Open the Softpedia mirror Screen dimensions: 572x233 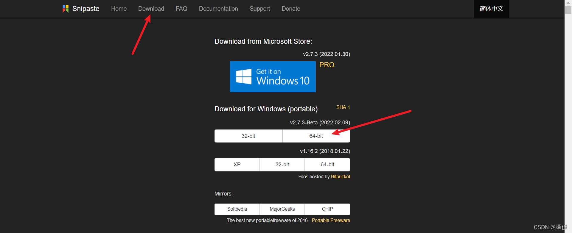(237, 209)
